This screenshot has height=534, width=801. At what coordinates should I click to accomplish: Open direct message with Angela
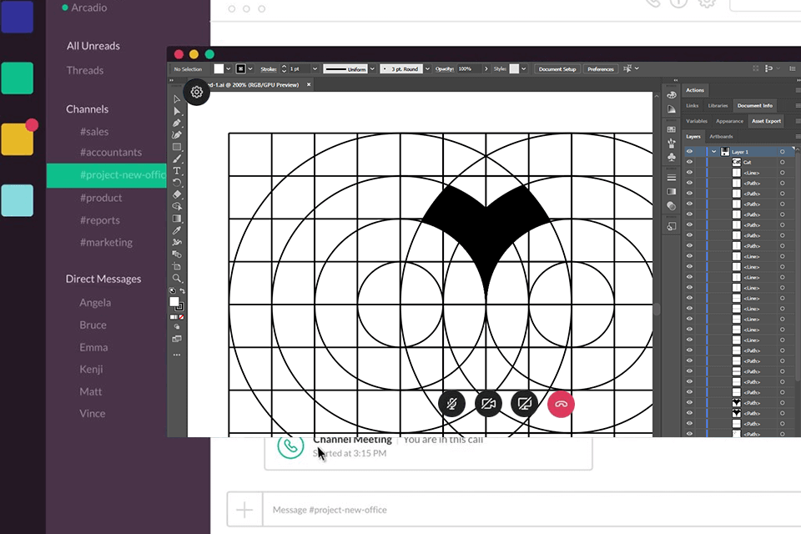click(x=95, y=303)
